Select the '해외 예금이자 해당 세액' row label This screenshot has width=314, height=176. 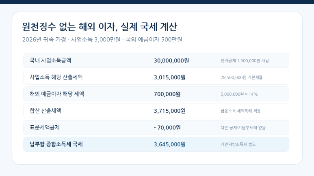[57, 94]
